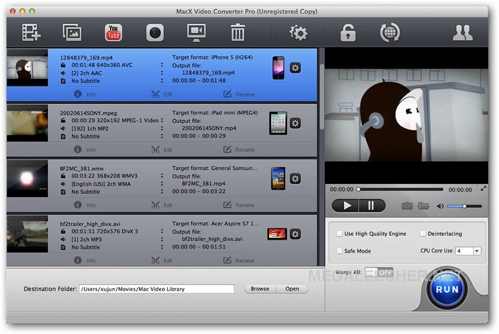The height and width of the screenshot is (334, 499).
Task: Pause the preview video
Action: (x=371, y=206)
